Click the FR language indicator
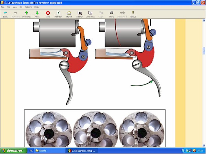Image resolution: width=206 pixels, height=154 pixels. pyautogui.click(x=31, y=151)
